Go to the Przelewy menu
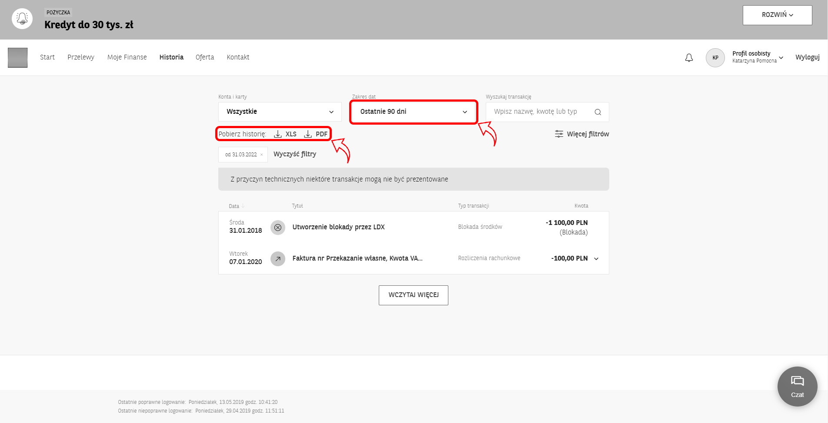The height and width of the screenshot is (423, 828). pos(81,57)
